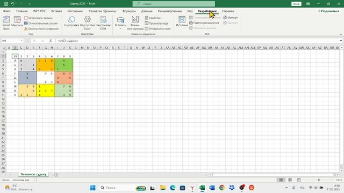Open Microsoft Edge from the taskbar
This screenshot has height=193, width=344.
tap(173, 188)
